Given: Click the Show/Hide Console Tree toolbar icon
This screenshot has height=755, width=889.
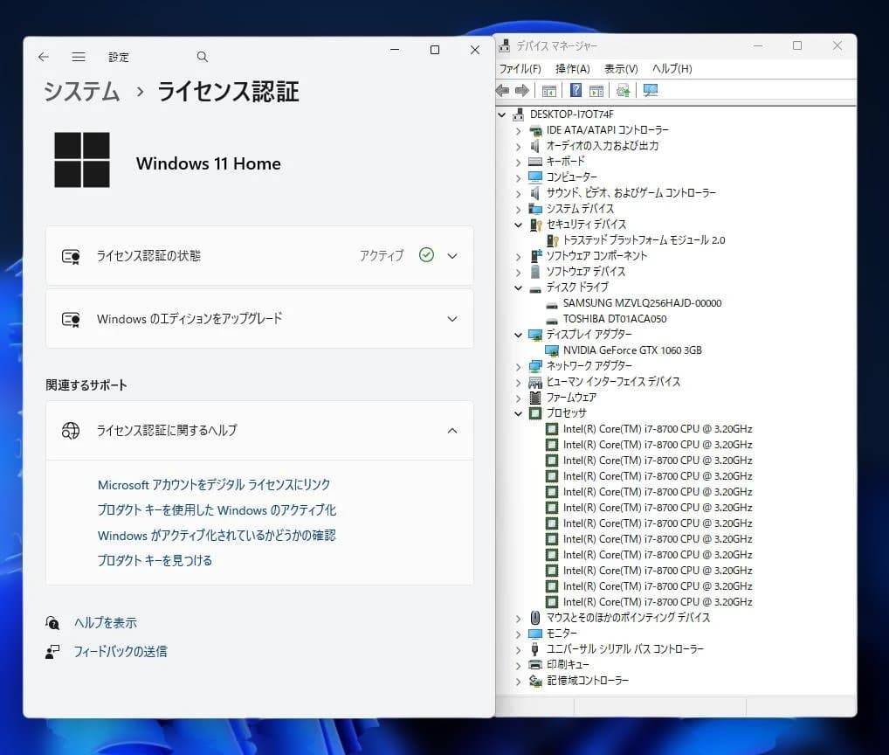Looking at the screenshot, I should tap(548, 90).
